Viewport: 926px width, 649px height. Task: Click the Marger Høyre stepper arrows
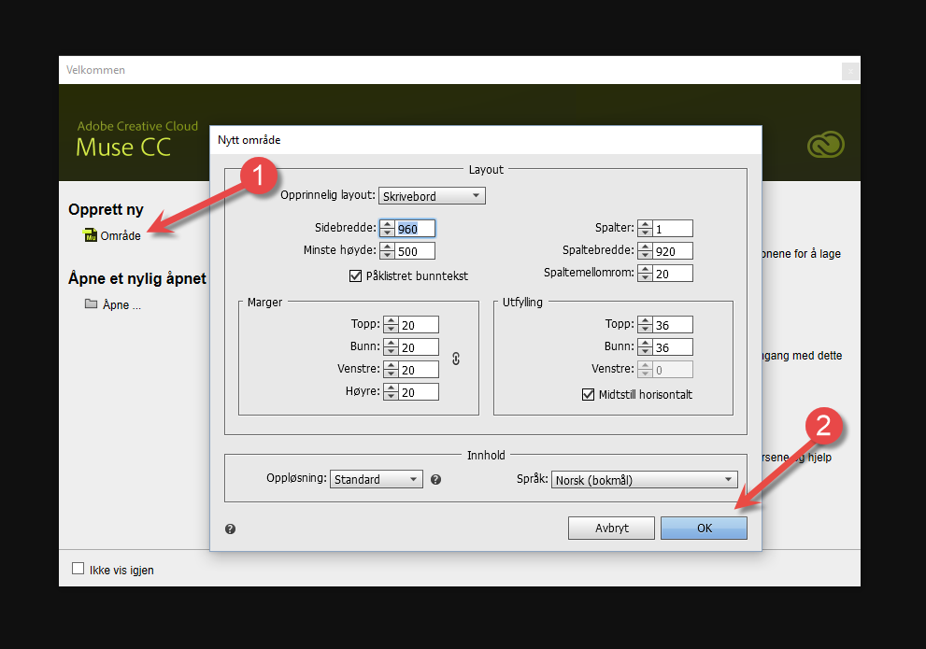pyautogui.click(x=391, y=392)
